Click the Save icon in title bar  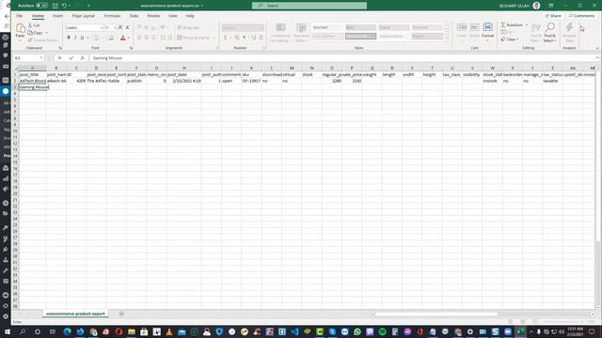click(x=55, y=6)
